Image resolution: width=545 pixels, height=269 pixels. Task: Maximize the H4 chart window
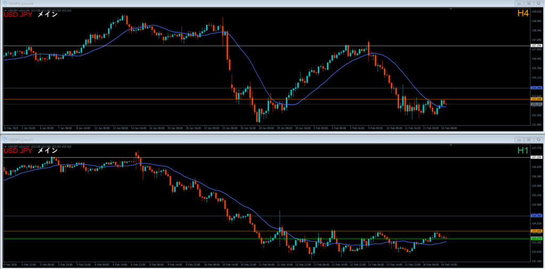tap(529, 3)
